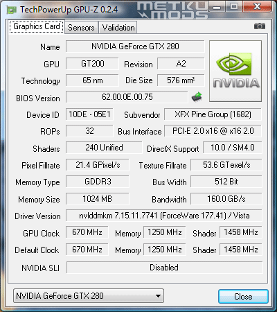Click Default Clock row Shader 1458 MHz value
The height and width of the screenshot is (312, 277).
(x=241, y=250)
